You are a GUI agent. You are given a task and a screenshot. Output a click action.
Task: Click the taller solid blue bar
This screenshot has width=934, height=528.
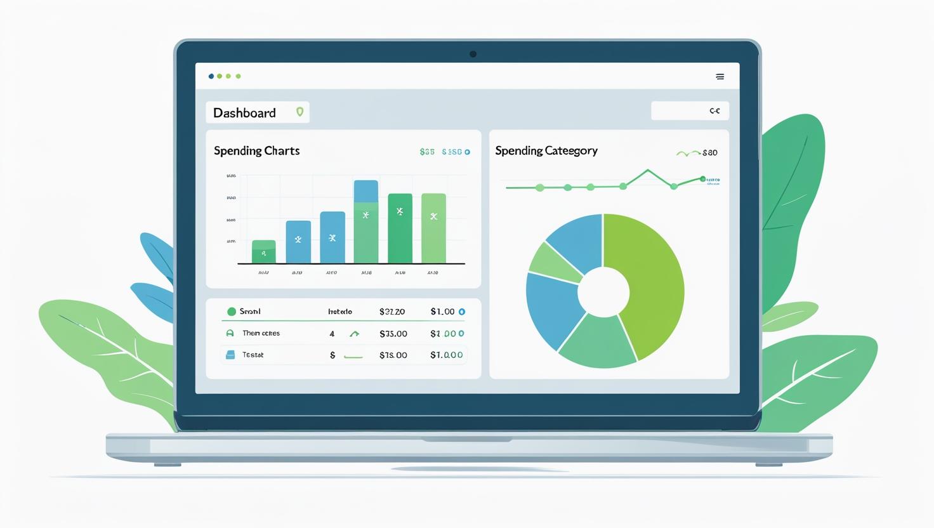pos(332,237)
